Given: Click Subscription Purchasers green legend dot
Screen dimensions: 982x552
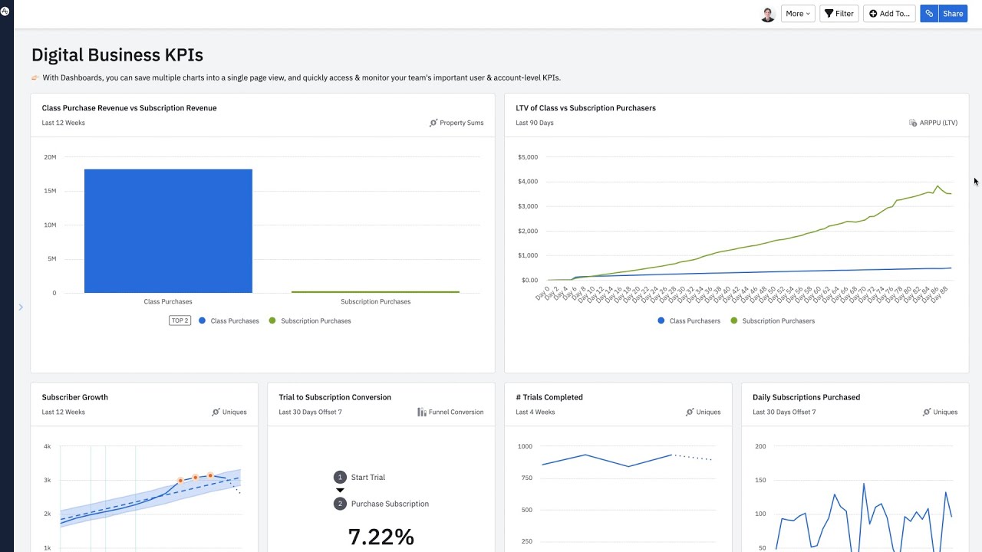Looking at the screenshot, I should click(x=734, y=321).
